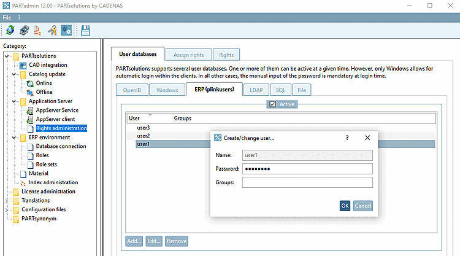Collapse the PARTsolutions root node
The width and height of the screenshot is (460, 256).
(x=7, y=56)
